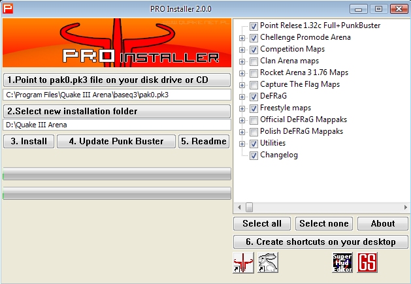Expand the Clan Arena maps node

coord(242,61)
